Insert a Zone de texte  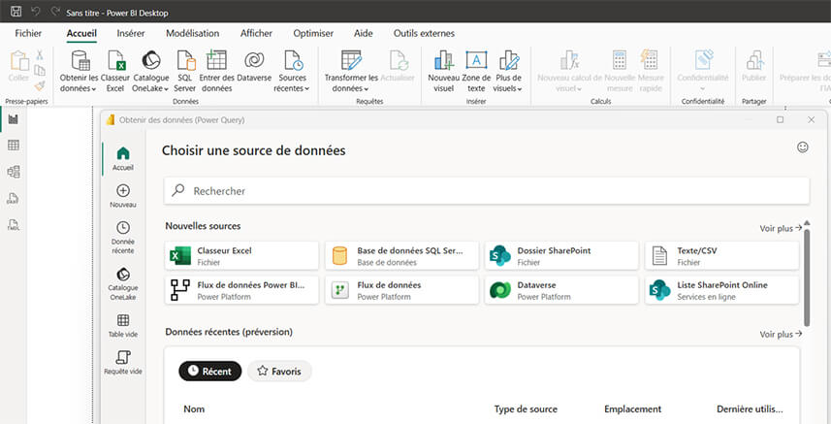[x=476, y=72]
